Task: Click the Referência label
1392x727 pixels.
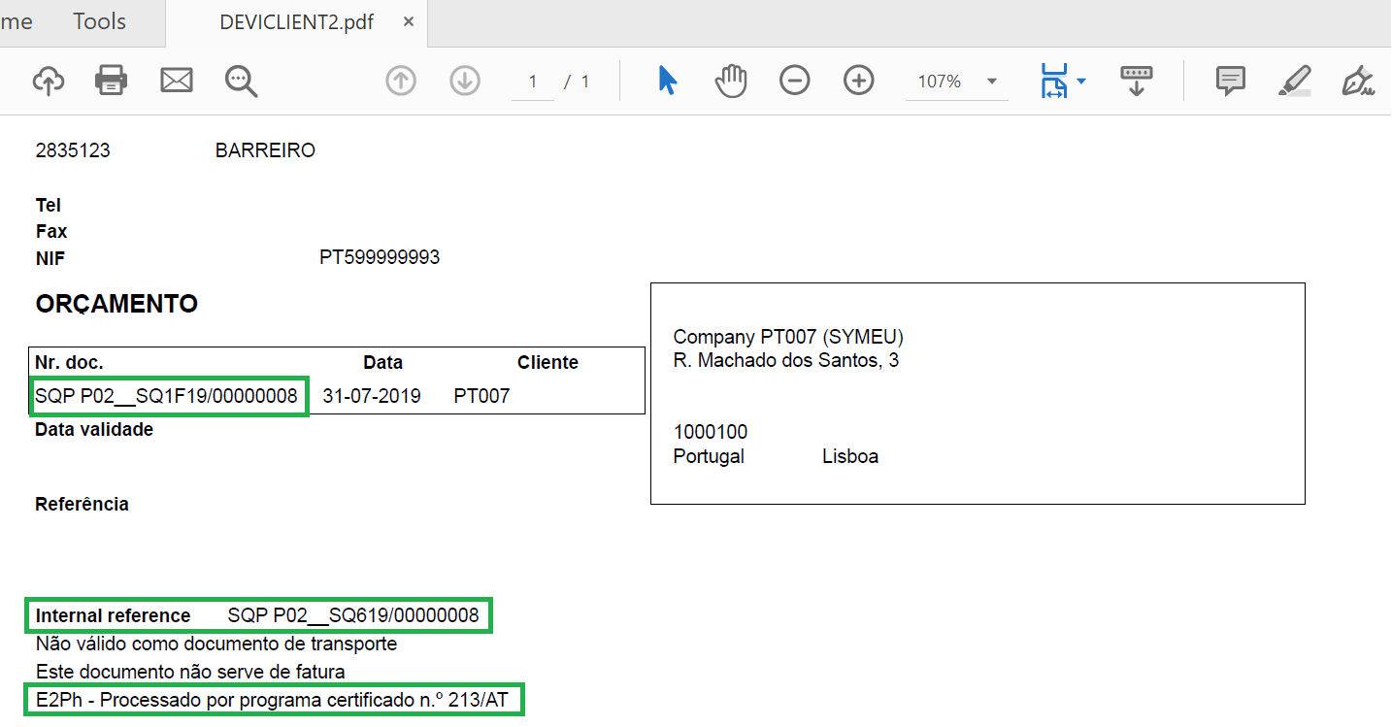Action: (82, 505)
